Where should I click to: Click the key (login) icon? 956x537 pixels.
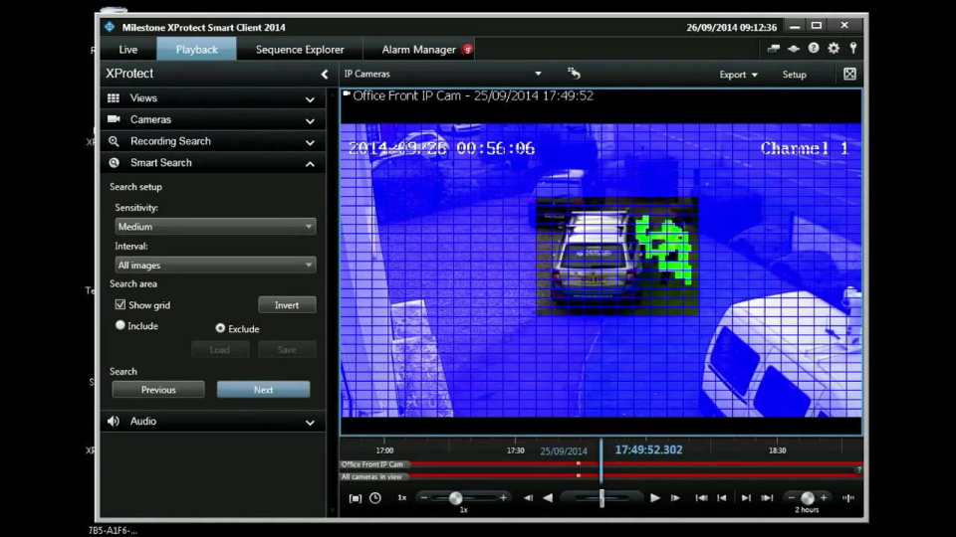(x=853, y=49)
